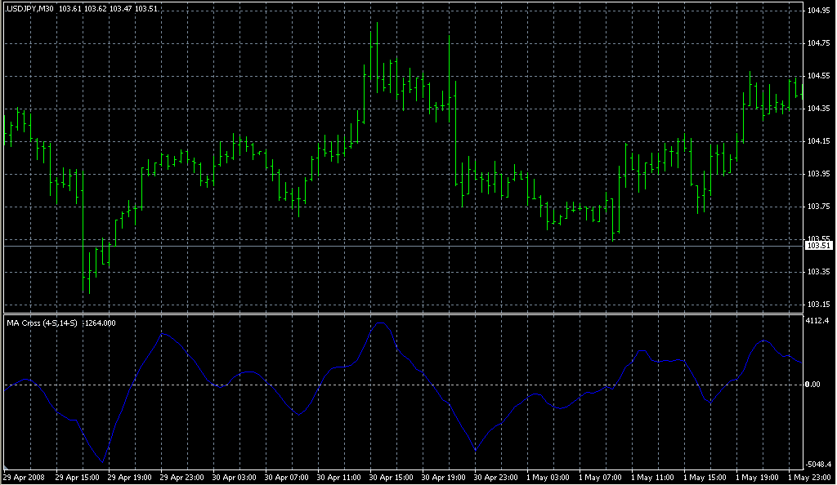Click the 103.95 price level label
This screenshot has height=485, width=837.
tap(818, 174)
